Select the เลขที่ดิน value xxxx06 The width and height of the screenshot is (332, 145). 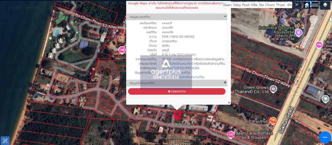(167, 32)
